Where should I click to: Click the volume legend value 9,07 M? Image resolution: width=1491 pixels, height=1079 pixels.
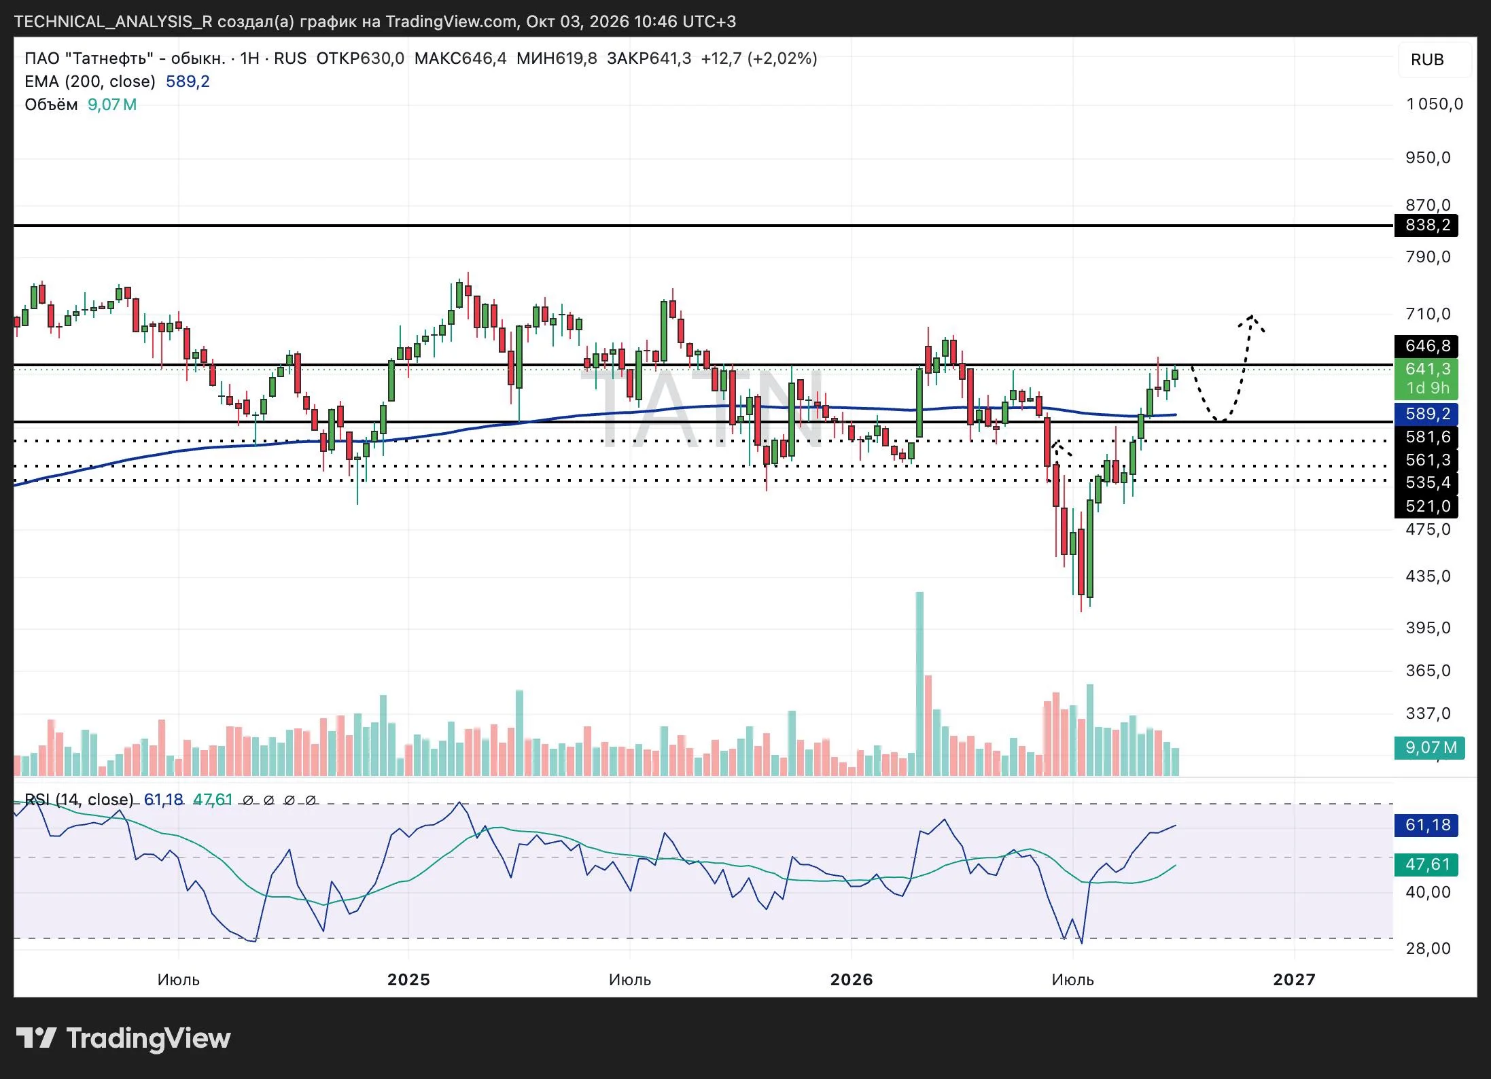[x=112, y=105]
